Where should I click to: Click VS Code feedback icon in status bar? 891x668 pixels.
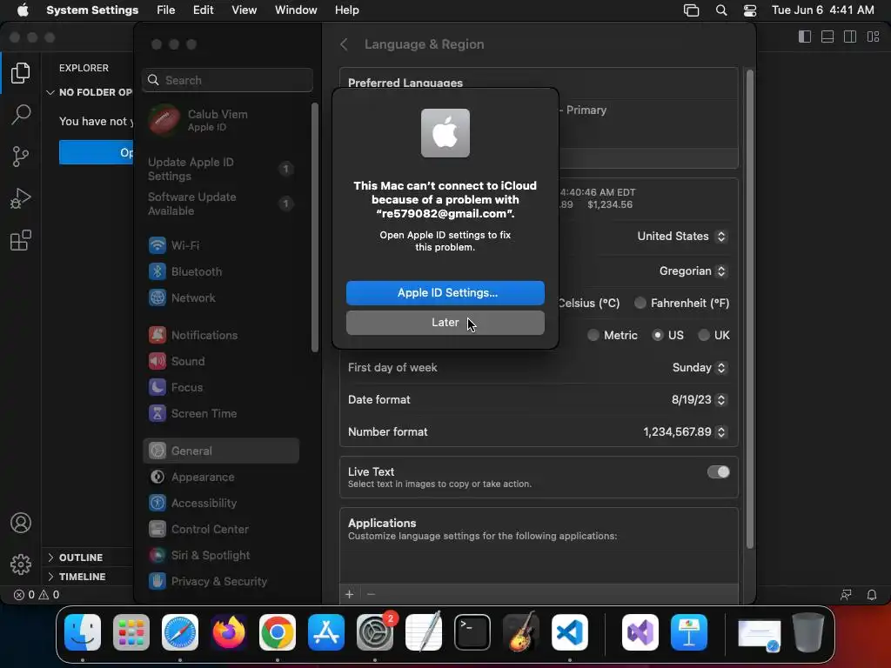[x=846, y=595]
